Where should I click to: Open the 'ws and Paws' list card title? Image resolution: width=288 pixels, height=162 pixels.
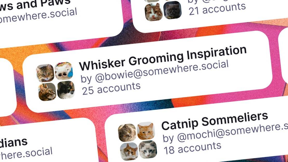35,4
